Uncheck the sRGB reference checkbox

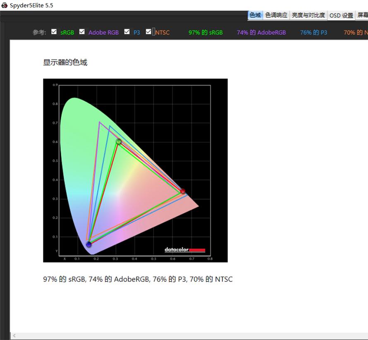54,32
